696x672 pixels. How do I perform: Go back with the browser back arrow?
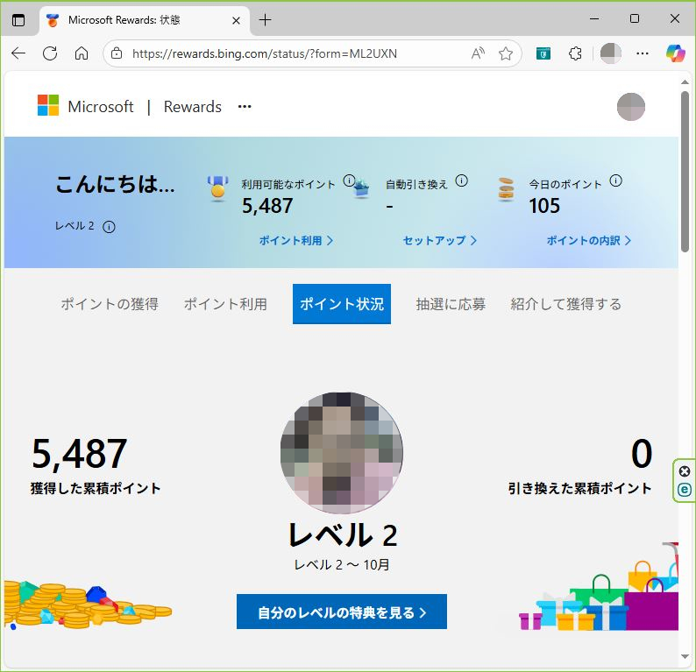tap(18, 53)
